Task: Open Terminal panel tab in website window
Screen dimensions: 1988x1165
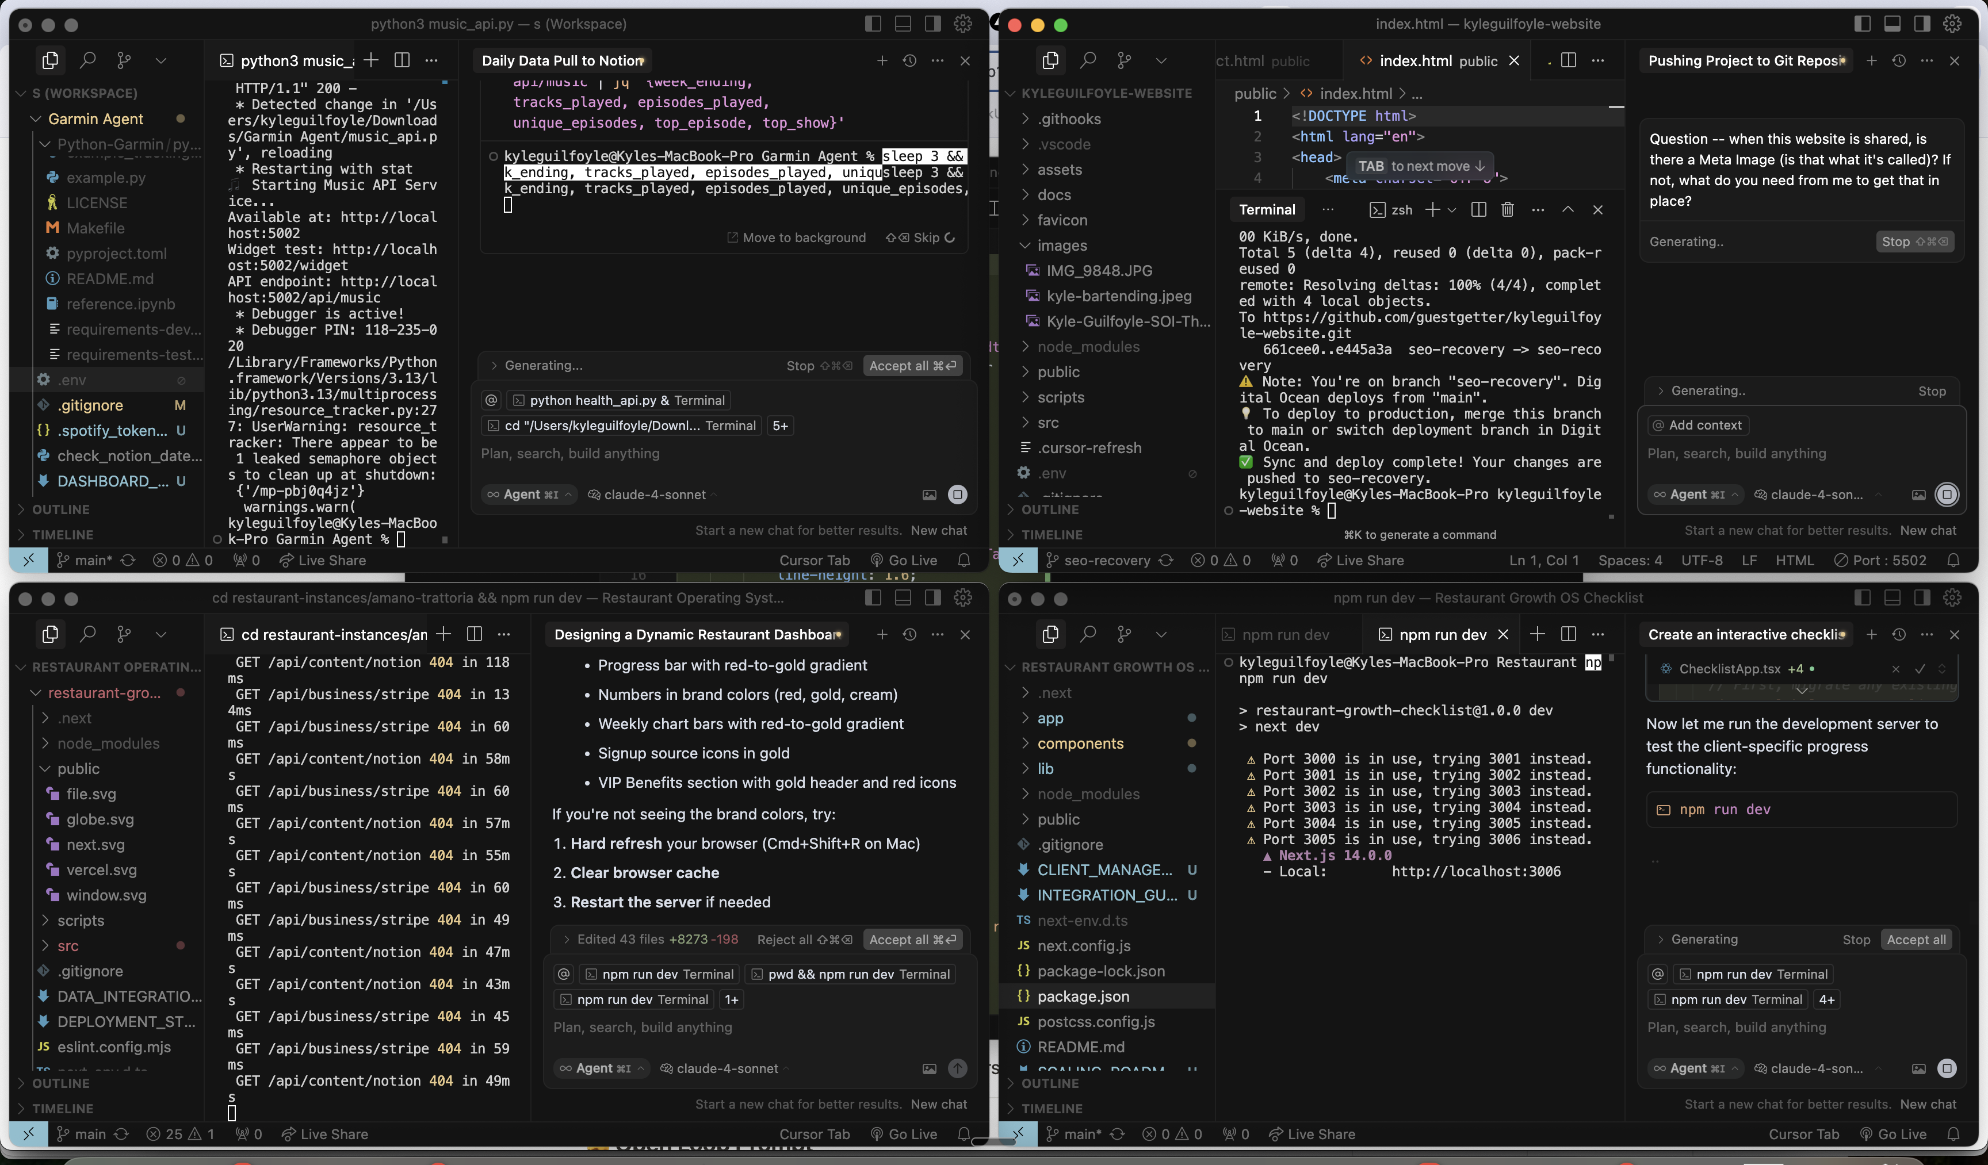Action: (1267, 210)
